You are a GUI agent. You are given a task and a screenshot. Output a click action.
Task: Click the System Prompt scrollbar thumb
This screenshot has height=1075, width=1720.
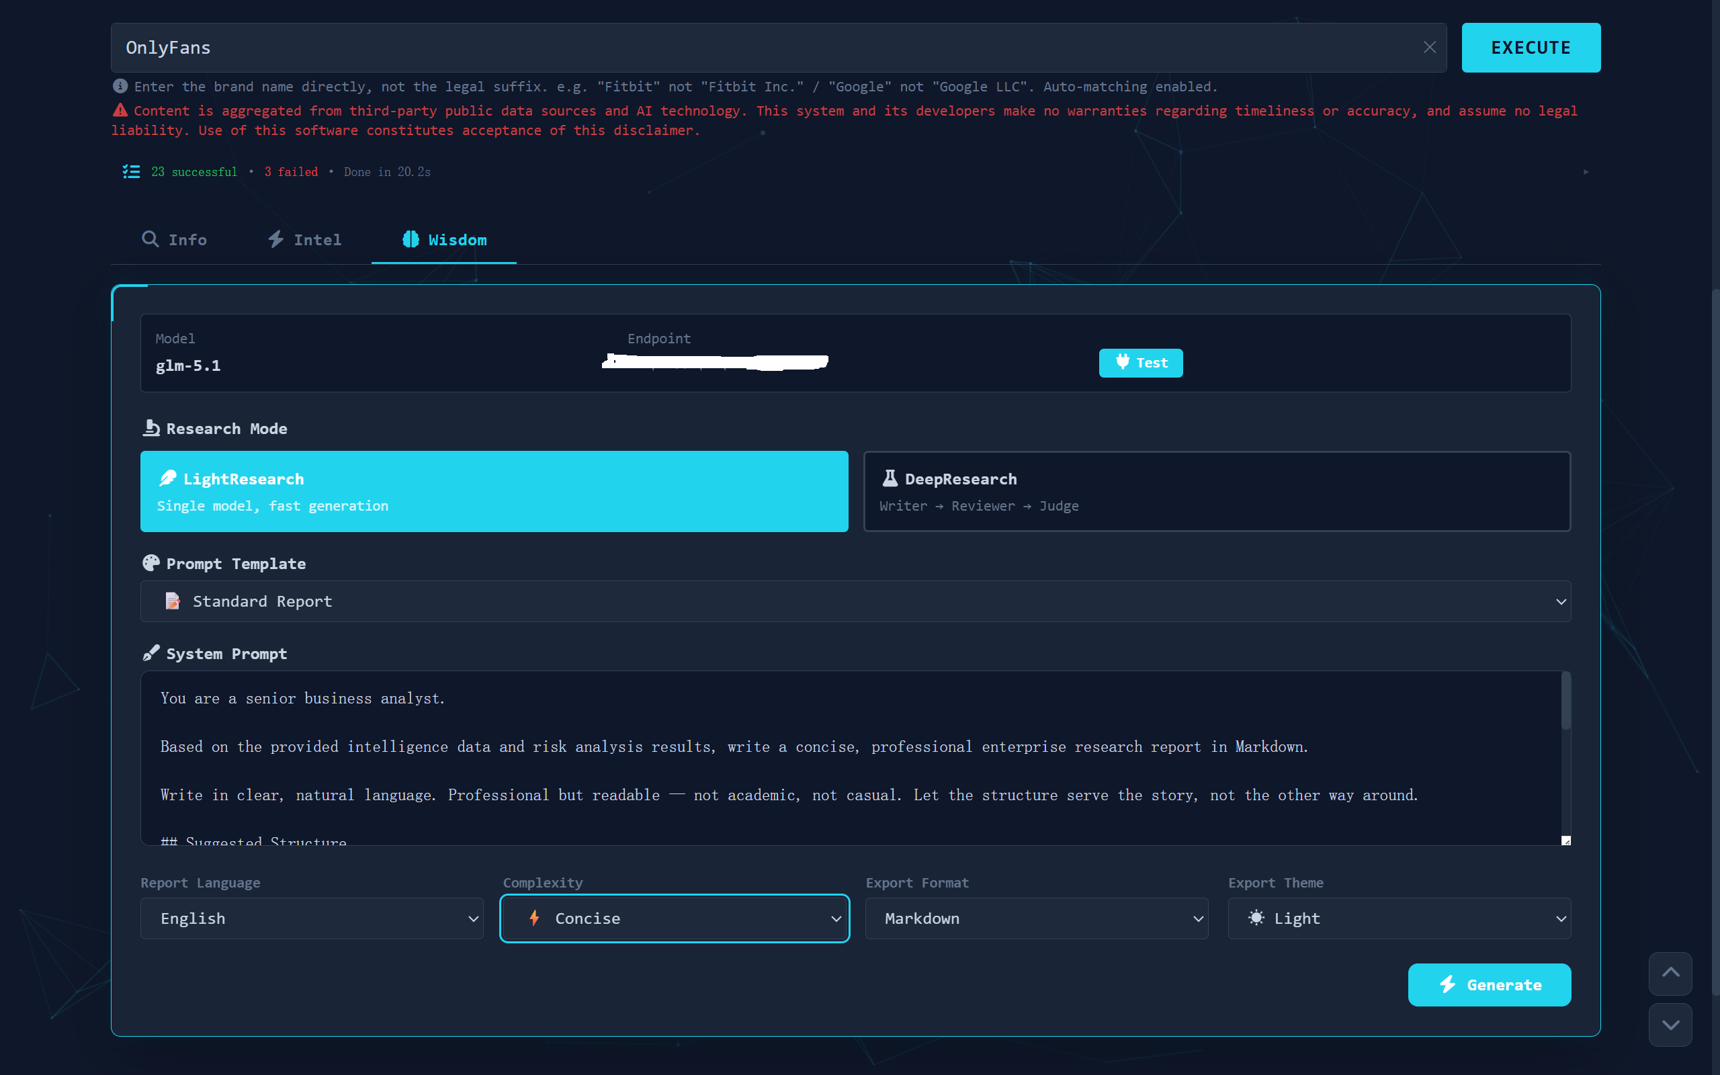coord(1565,700)
